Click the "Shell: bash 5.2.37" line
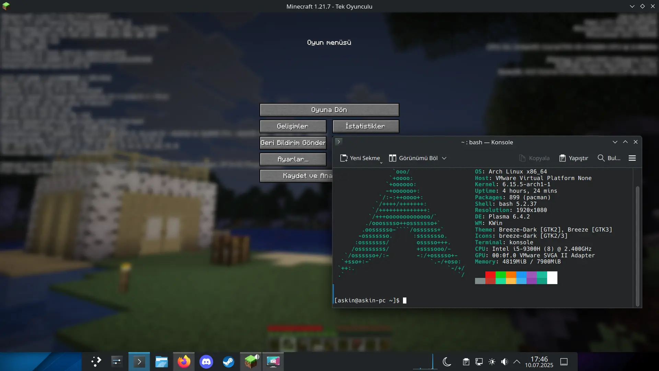Viewport: 659px width, 371px height. pos(506,204)
